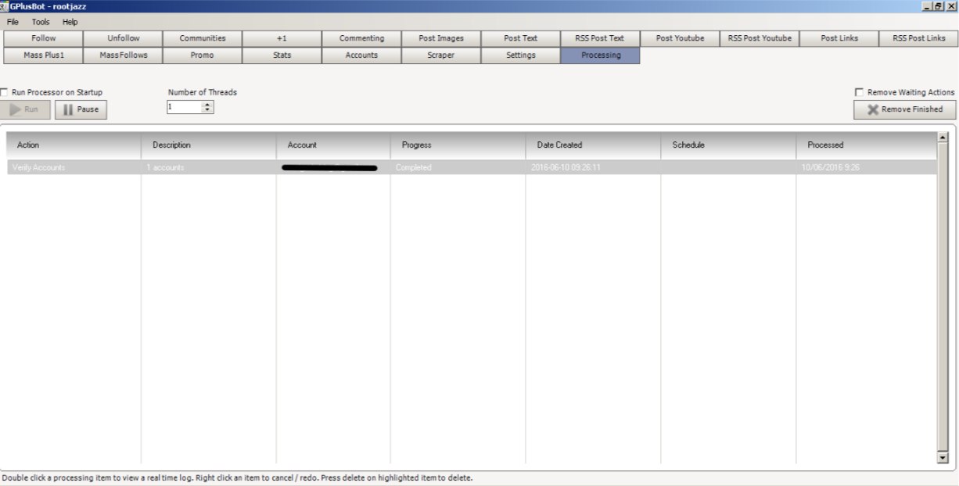
Task: Open the Tools menu
Action: pos(41,22)
